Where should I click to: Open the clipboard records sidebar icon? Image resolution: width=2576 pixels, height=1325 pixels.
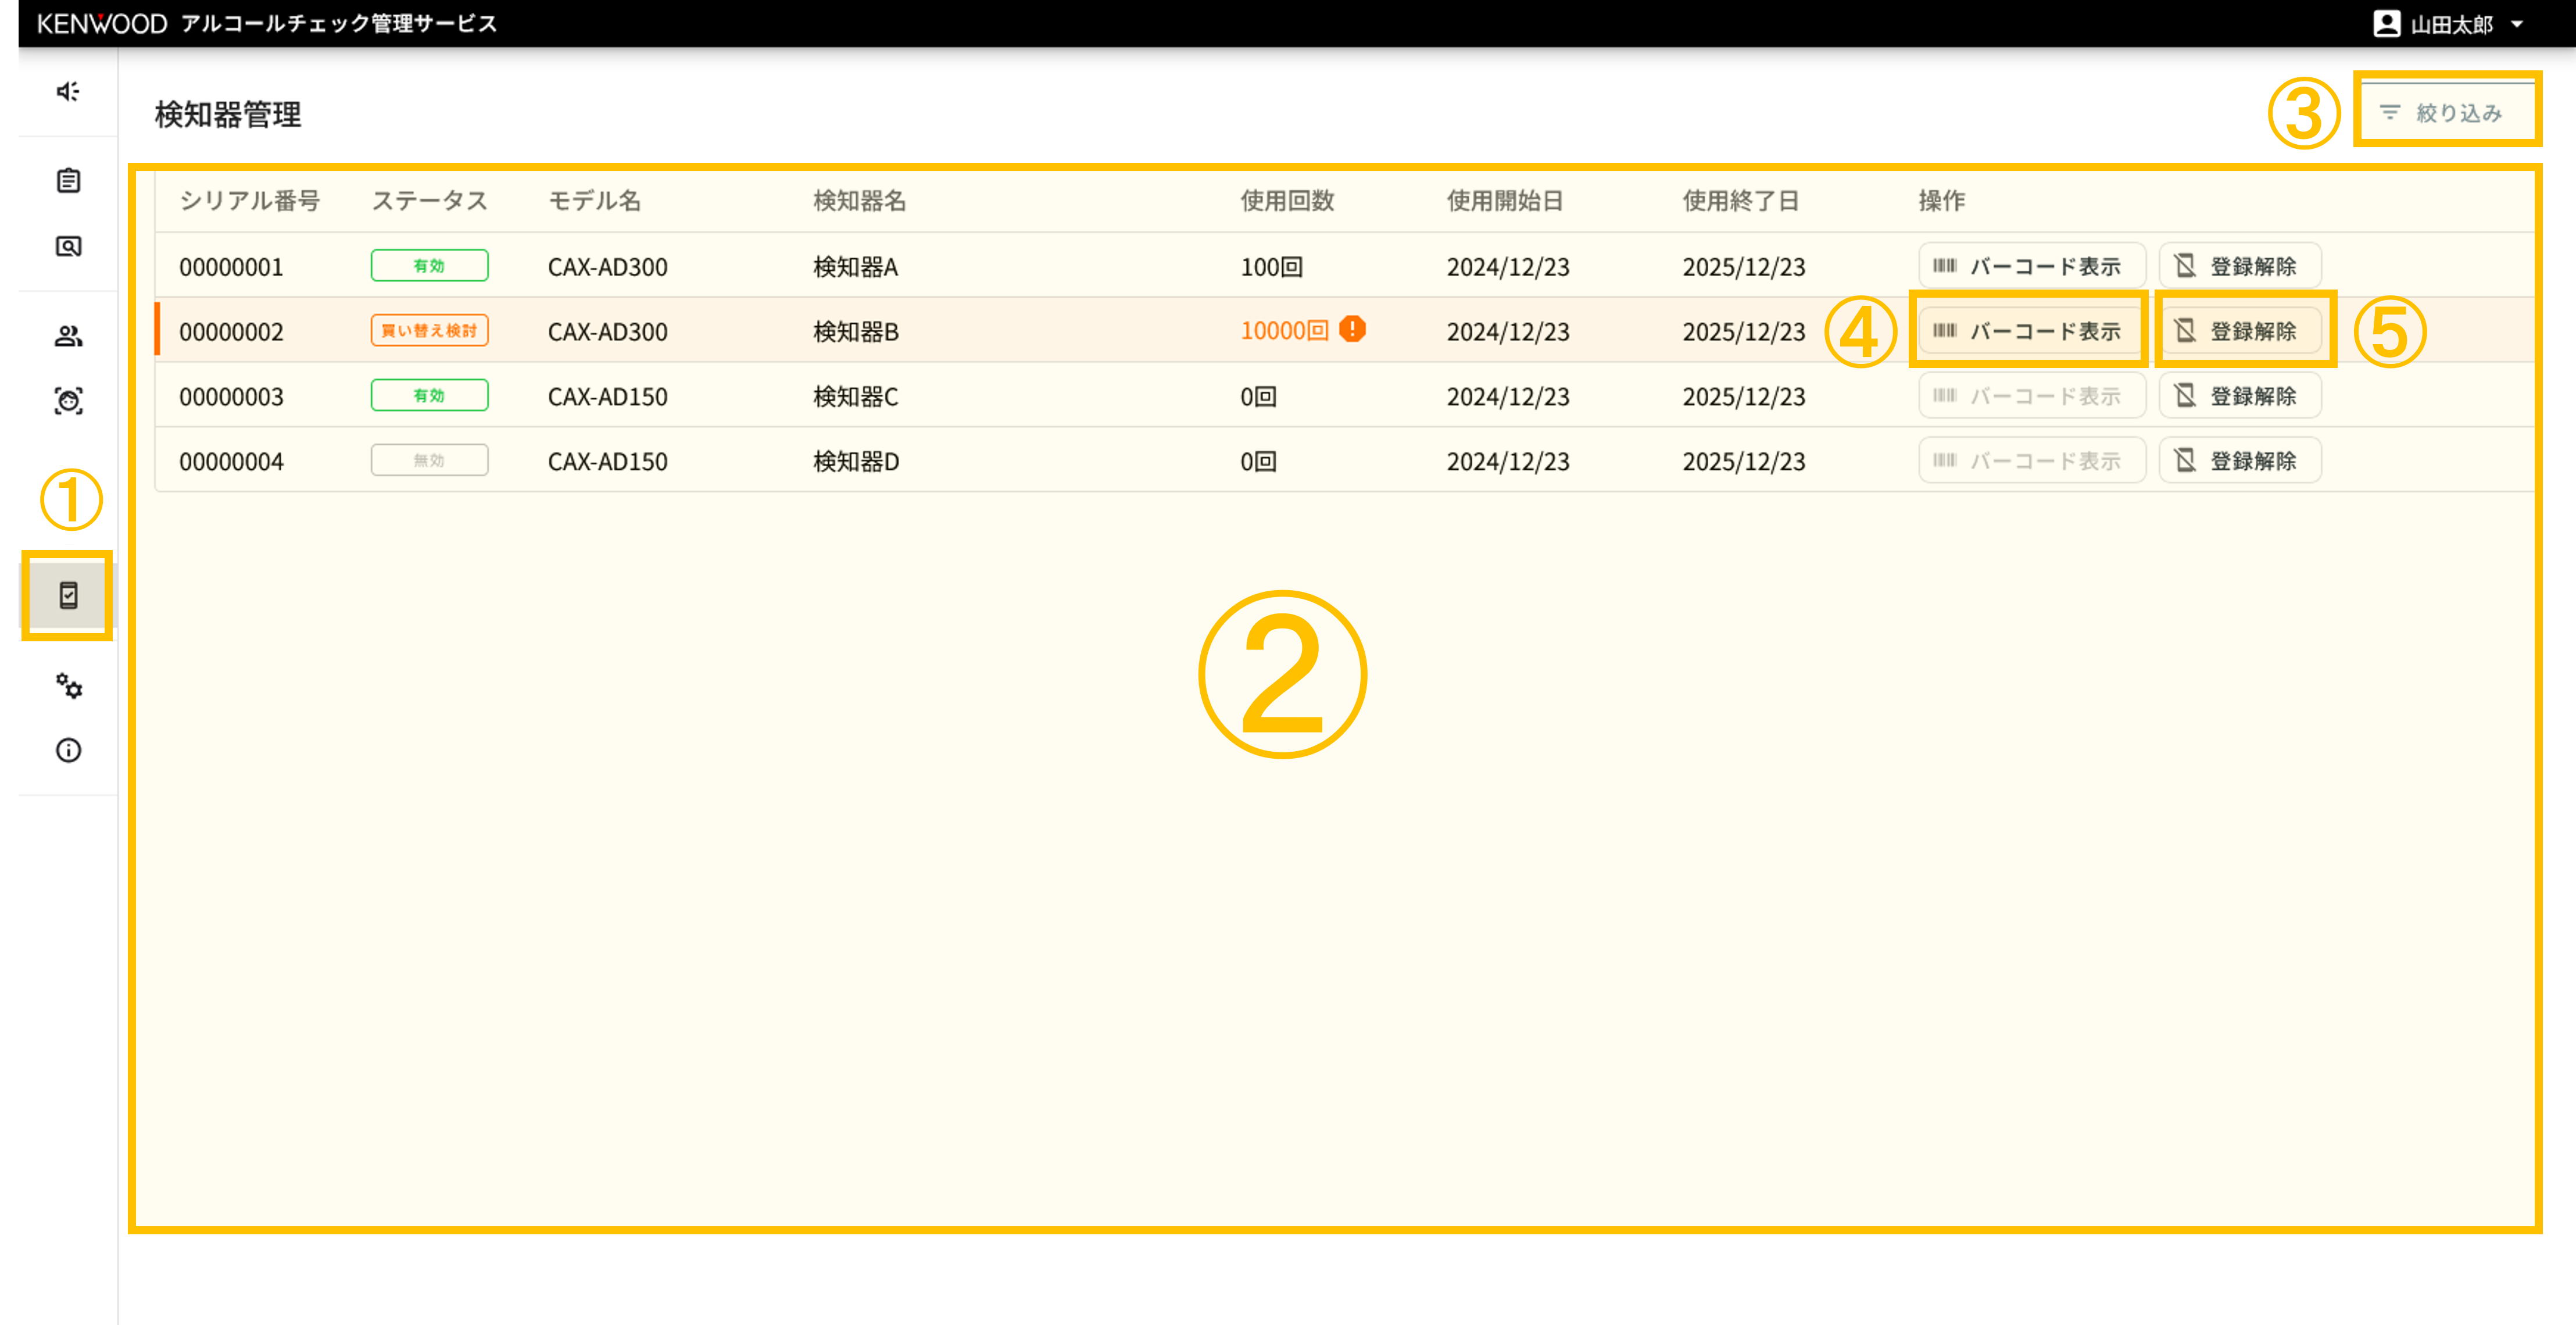[x=68, y=181]
